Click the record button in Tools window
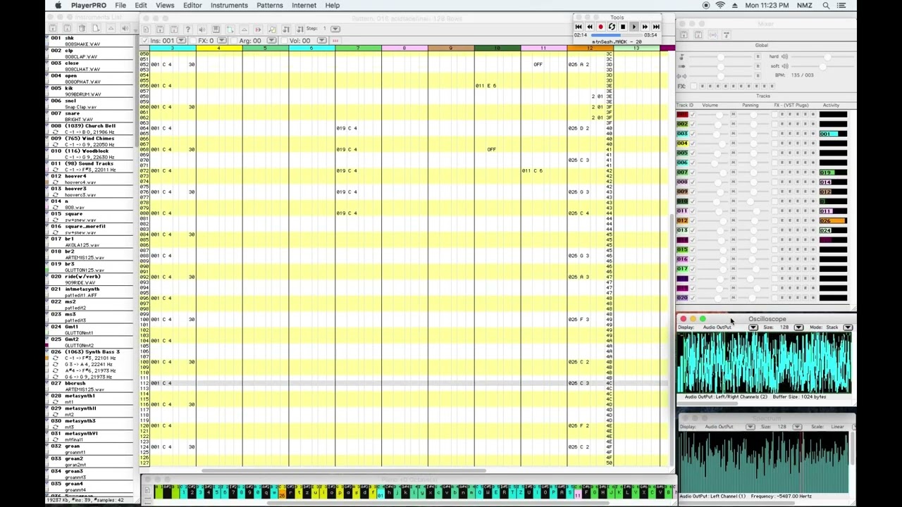The image size is (902, 507). pyautogui.click(x=600, y=27)
